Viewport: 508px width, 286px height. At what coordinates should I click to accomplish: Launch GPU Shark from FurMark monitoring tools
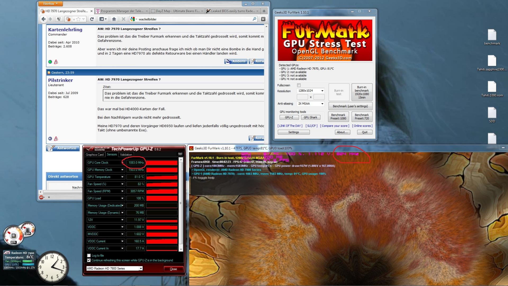[310, 117]
